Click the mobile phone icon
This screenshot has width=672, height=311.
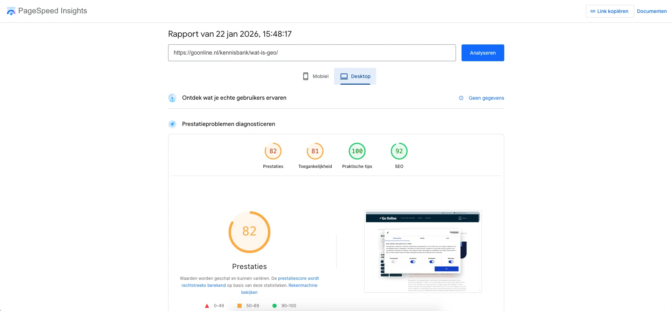coord(305,76)
